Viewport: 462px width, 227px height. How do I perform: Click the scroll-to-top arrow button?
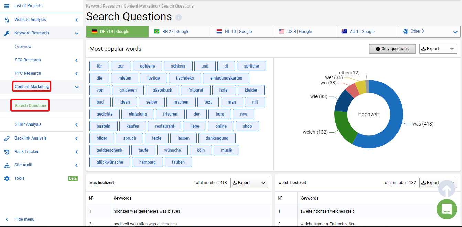(447, 189)
